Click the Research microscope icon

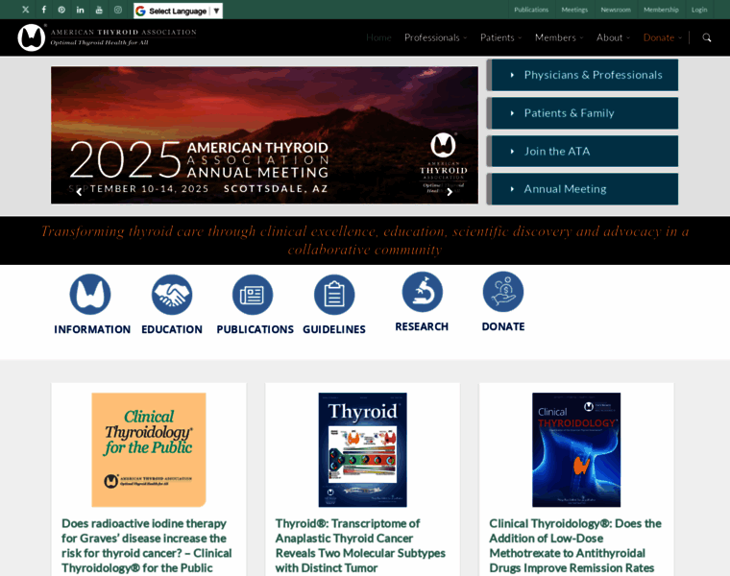point(423,292)
